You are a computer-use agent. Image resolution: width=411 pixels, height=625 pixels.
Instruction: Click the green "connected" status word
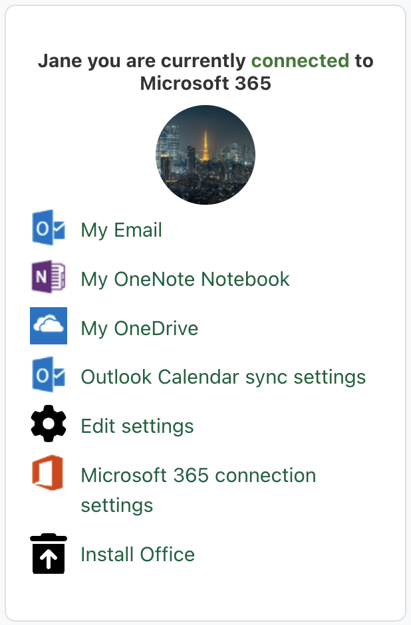[300, 61]
